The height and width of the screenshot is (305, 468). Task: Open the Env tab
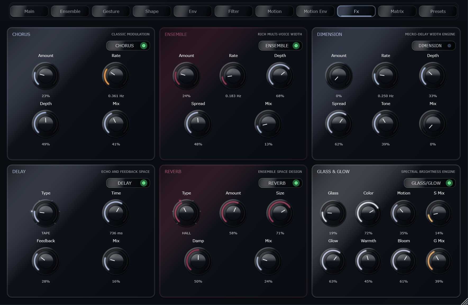click(193, 11)
